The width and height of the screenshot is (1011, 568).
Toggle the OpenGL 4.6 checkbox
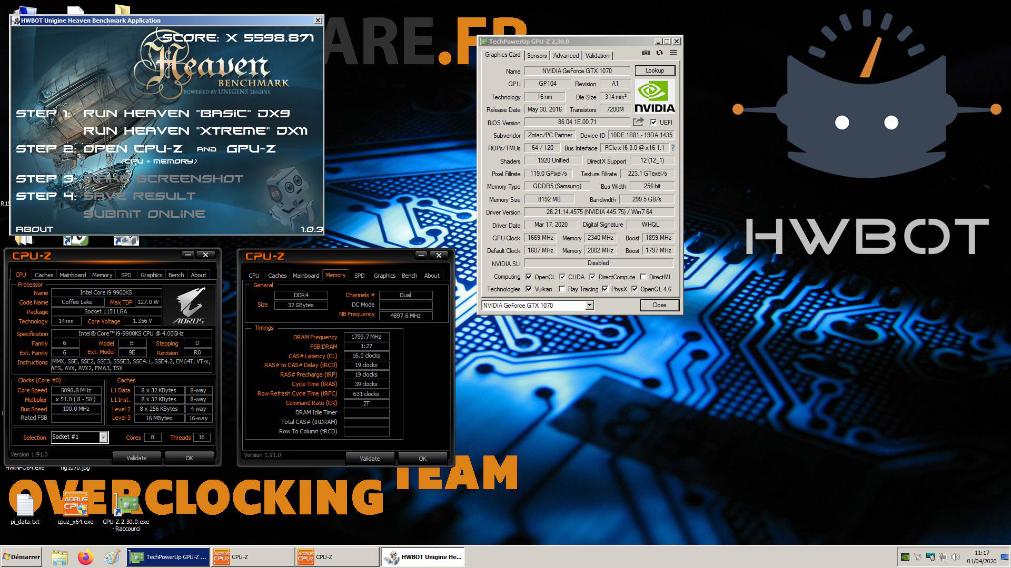pyautogui.click(x=635, y=289)
